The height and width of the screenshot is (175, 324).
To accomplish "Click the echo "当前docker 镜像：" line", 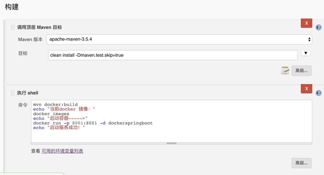I will [x=64, y=109].
